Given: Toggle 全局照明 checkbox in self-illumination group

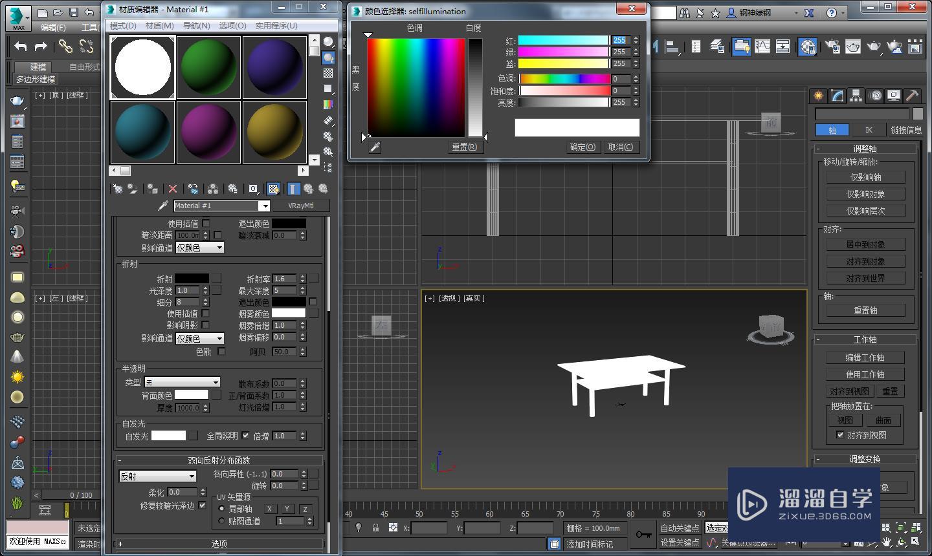Looking at the screenshot, I should [x=245, y=436].
